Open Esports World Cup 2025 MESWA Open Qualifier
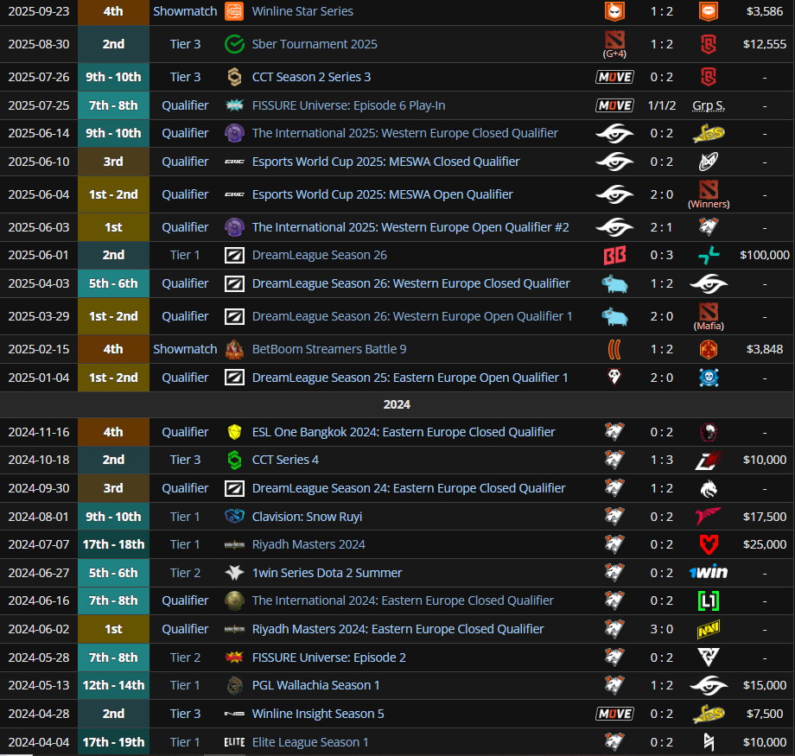The image size is (795, 756). 382,194
